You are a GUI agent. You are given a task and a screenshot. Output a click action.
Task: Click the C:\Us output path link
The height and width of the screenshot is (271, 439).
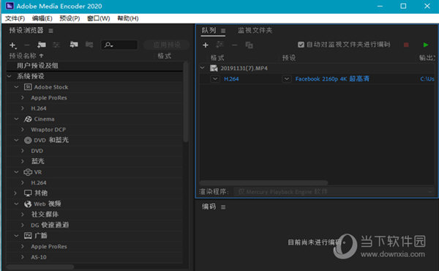coord(427,79)
